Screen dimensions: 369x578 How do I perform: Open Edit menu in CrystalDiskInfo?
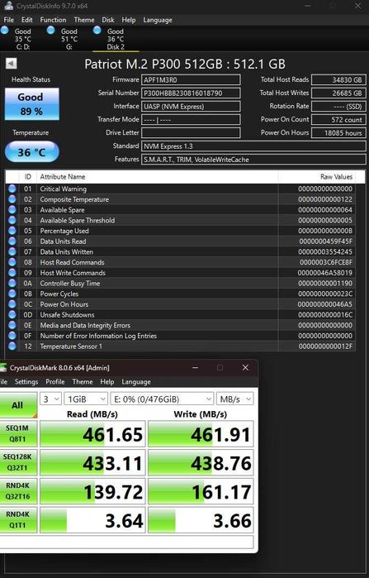tap(27, 20)
